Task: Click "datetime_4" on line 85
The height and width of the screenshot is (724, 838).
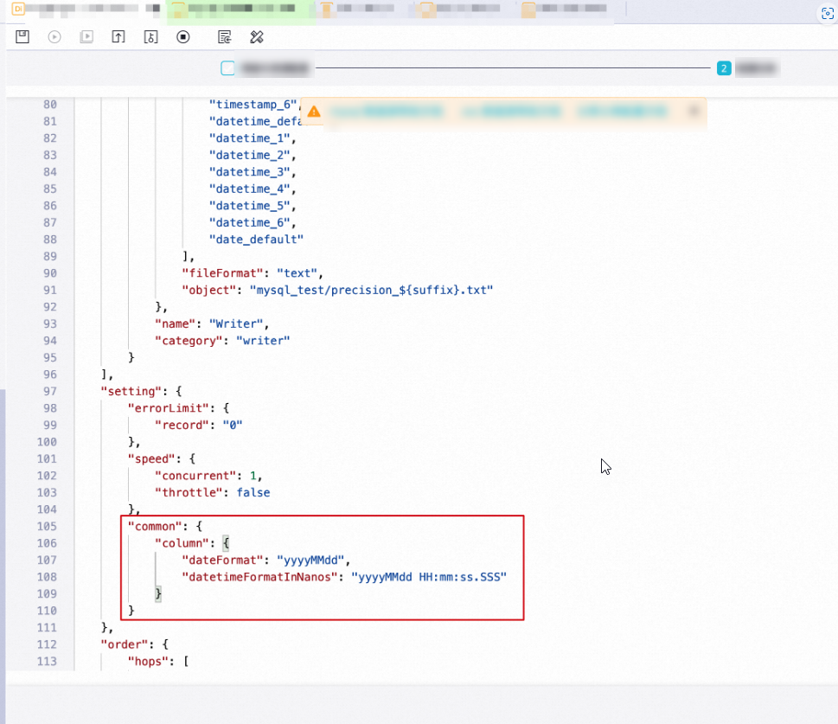Action: (x=250, y=189)
